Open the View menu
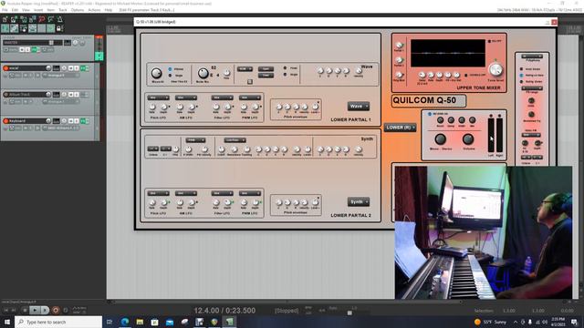 [26, 10]
